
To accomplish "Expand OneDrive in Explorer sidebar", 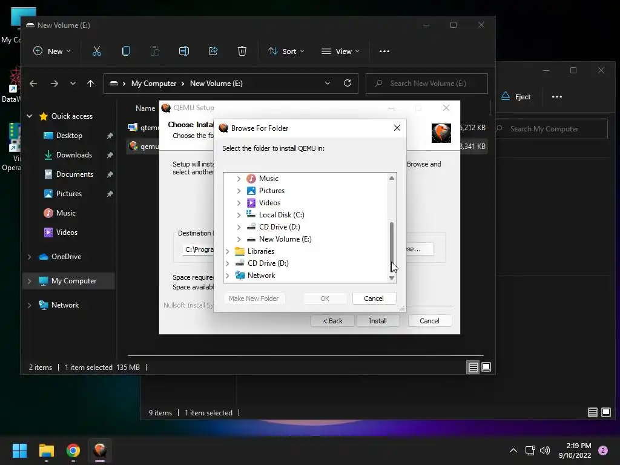I will [29, 257].
